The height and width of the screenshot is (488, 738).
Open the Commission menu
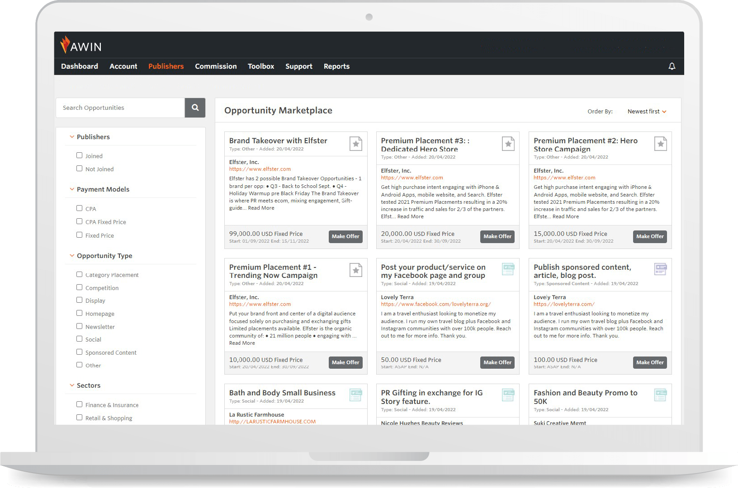tap(216, 66)
